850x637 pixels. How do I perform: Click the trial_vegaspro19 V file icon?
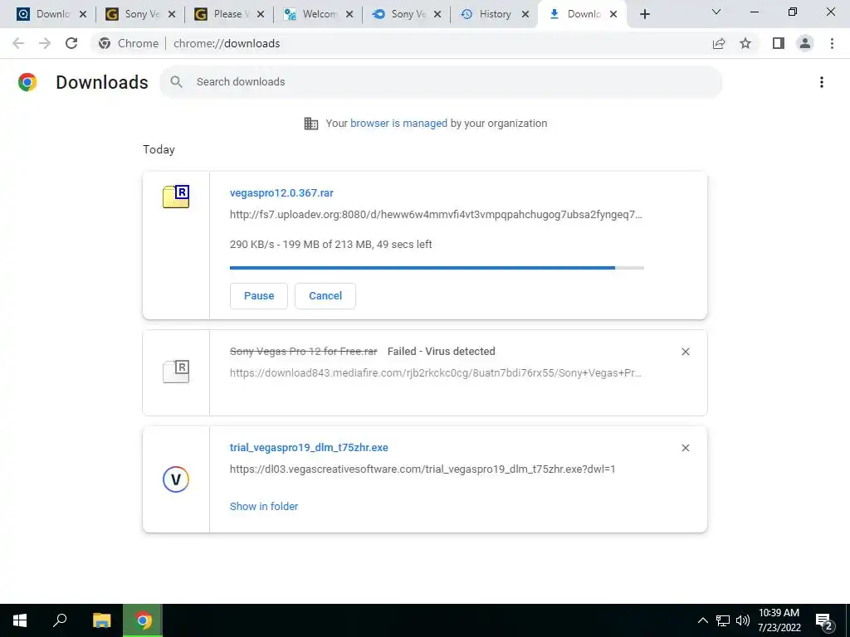click(176, 479)
